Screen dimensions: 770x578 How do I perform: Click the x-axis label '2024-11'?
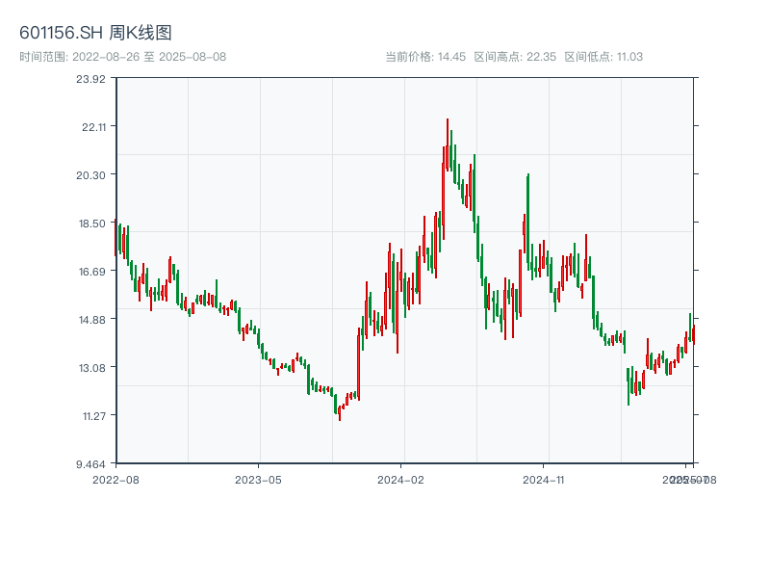point(543,480)
